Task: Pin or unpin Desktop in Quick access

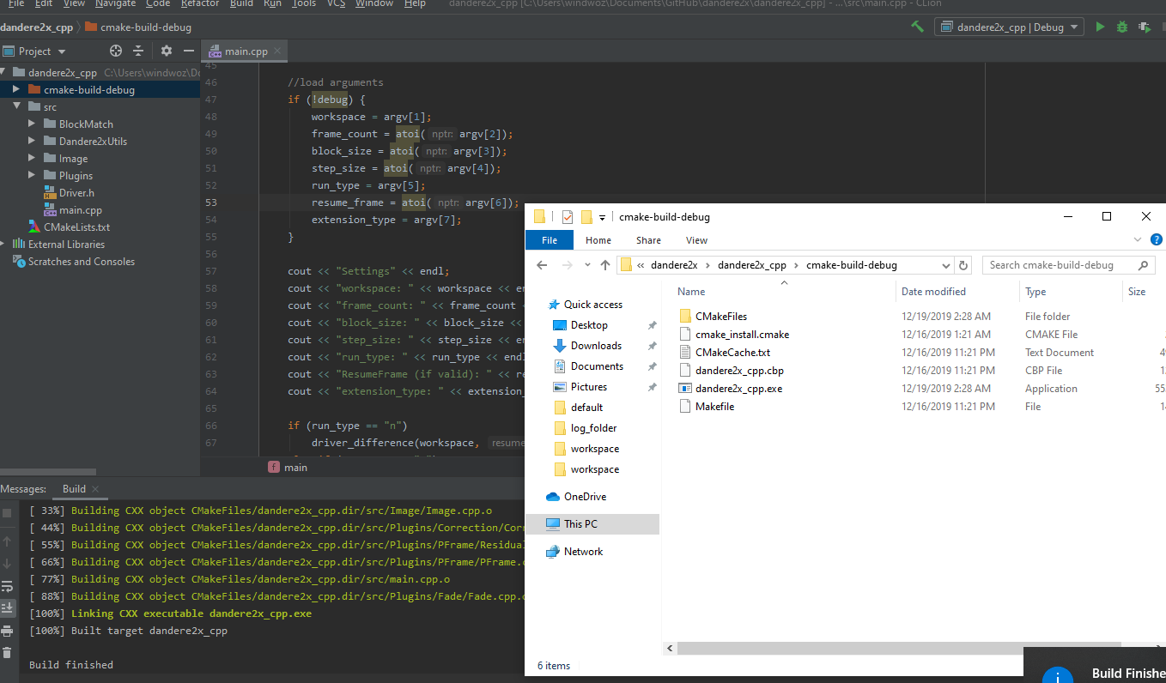Action: click(x=653, y=324)
